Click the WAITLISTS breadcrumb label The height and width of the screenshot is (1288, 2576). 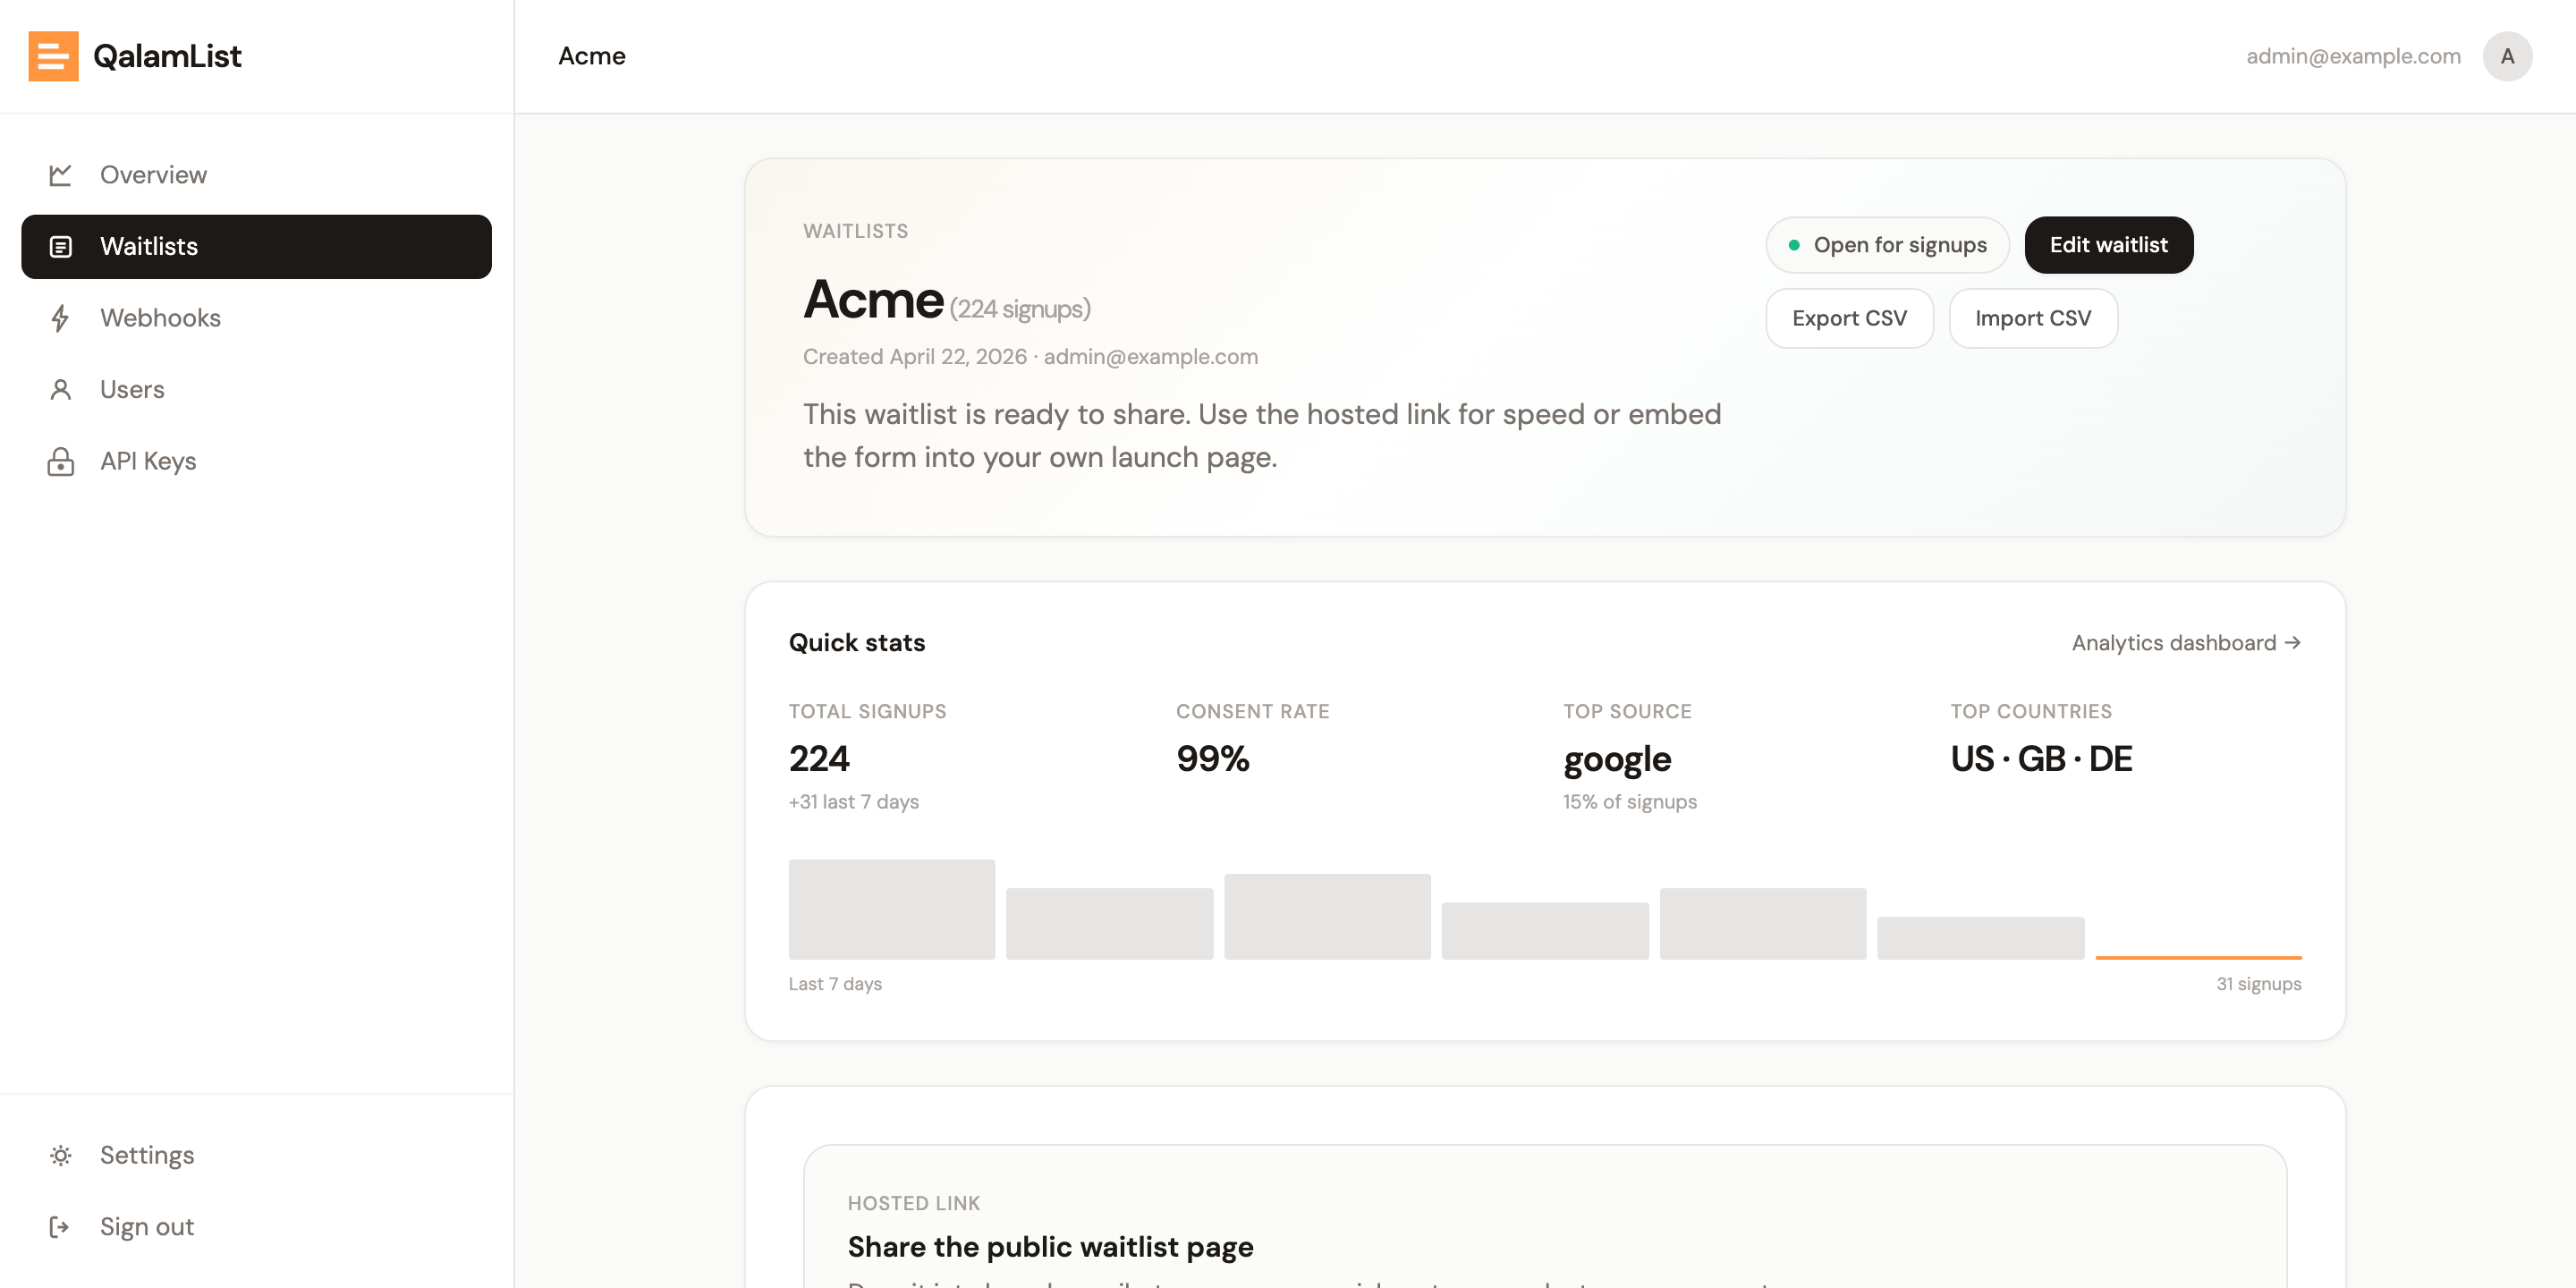click(855, 231)
